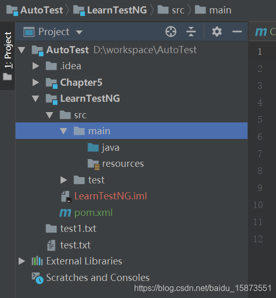Collapse the AutoTest root node arrow
276x298 pixels.
pyautogui.click(x=22, y=50)
